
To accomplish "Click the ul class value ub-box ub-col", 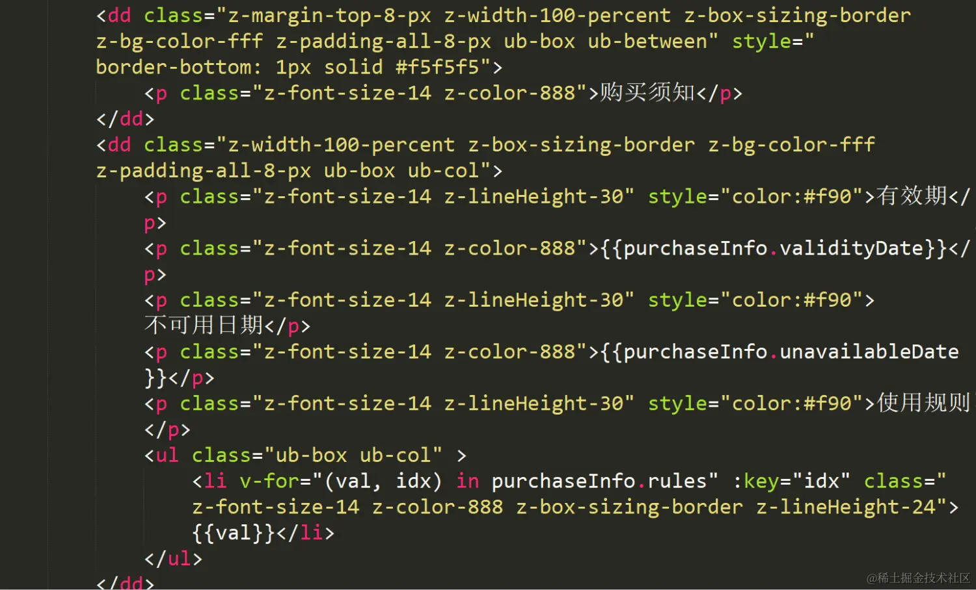I will point(353,455).
